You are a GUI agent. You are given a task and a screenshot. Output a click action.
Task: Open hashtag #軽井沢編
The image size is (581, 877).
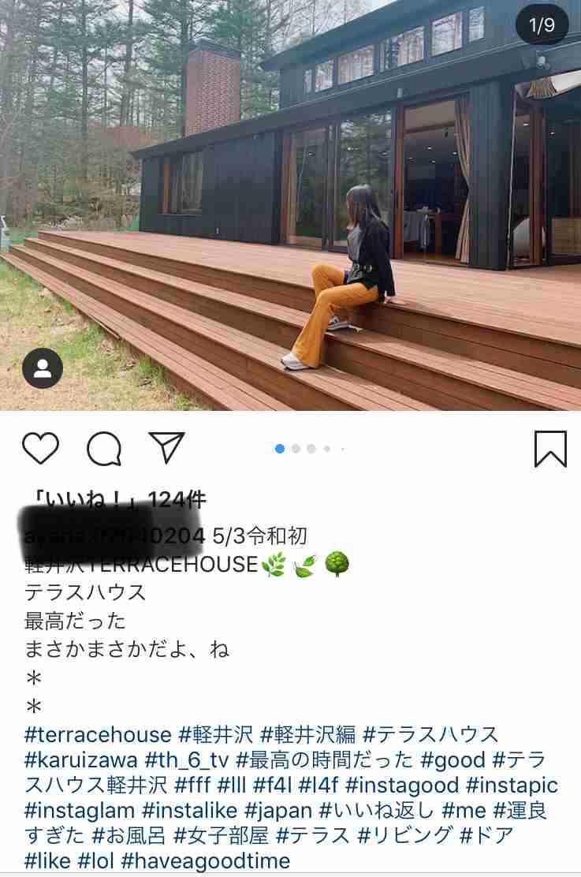click(x=307, y=734)
